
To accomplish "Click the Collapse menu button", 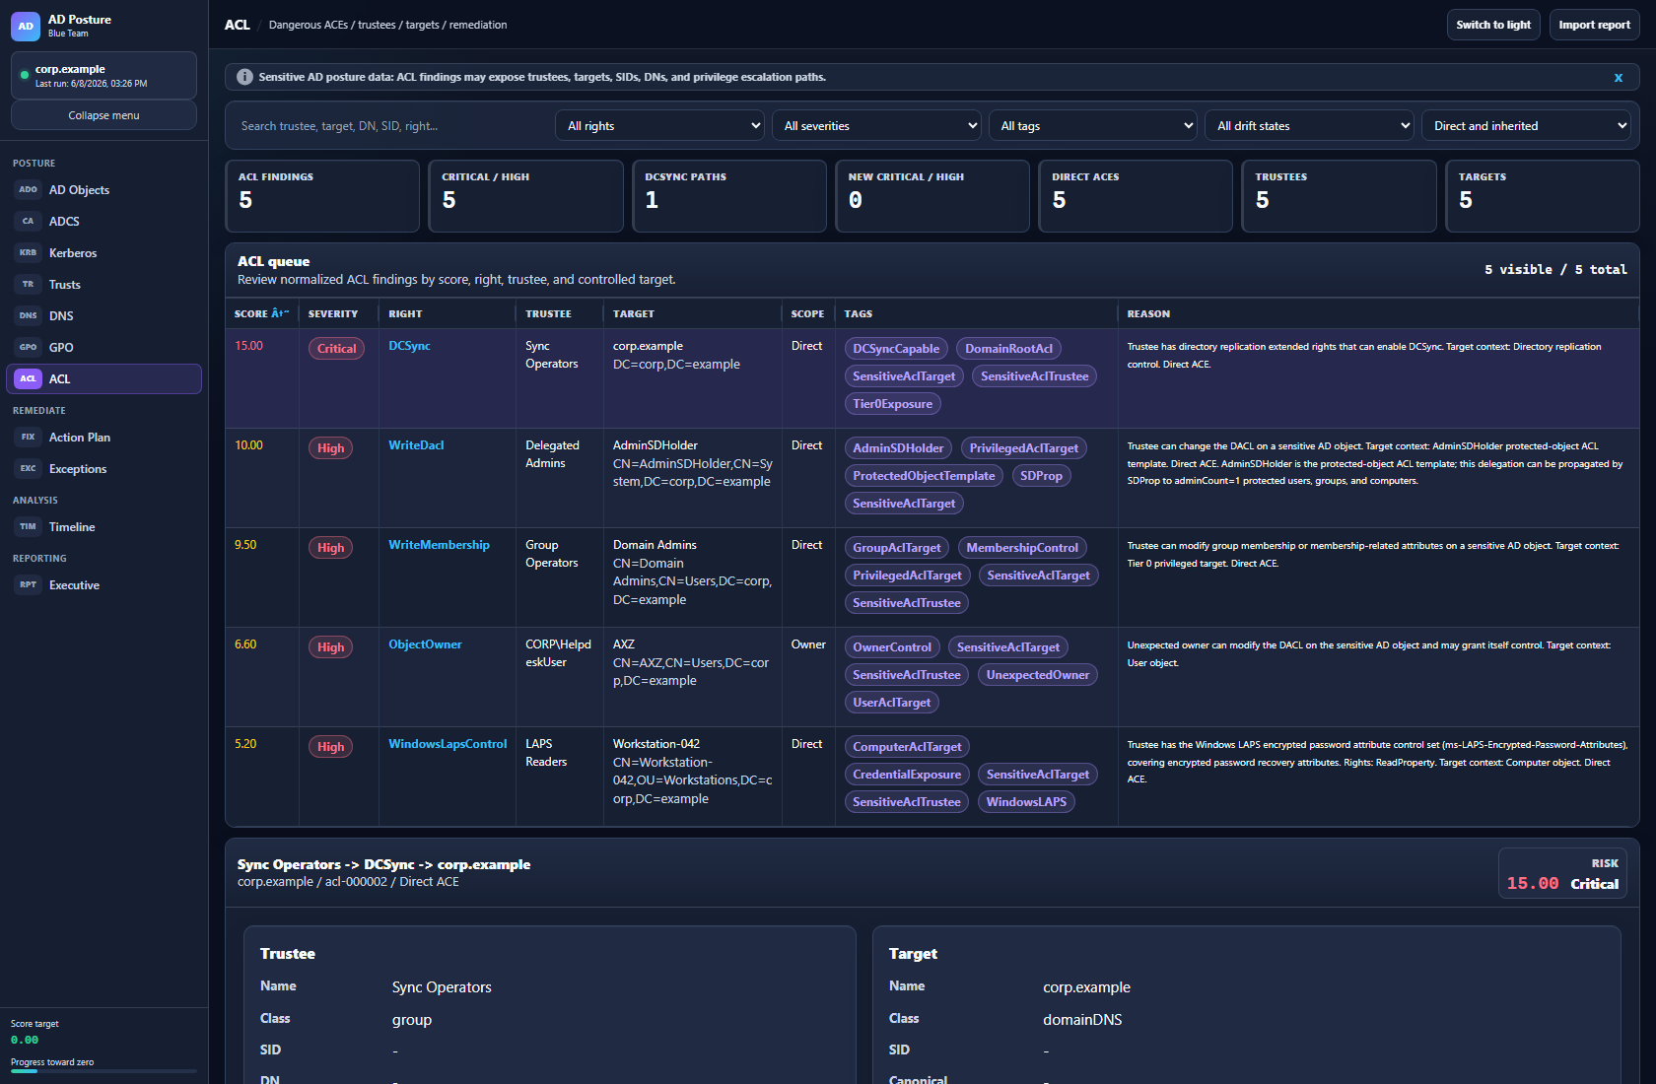I will point(103,115).
